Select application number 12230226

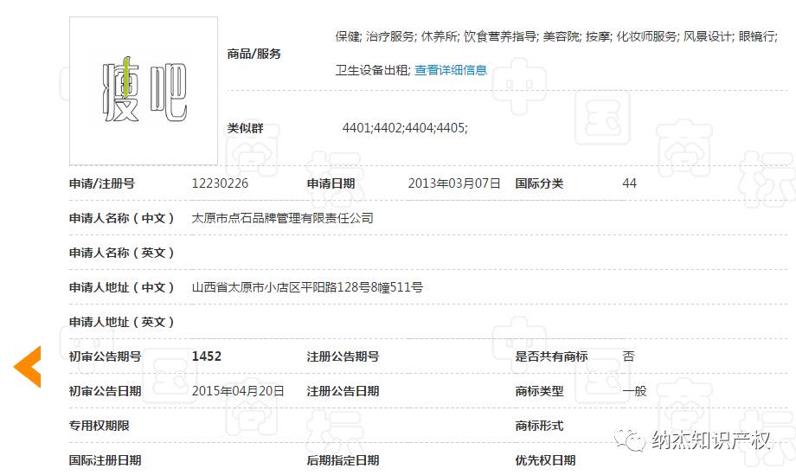click(x=220, y=183)
